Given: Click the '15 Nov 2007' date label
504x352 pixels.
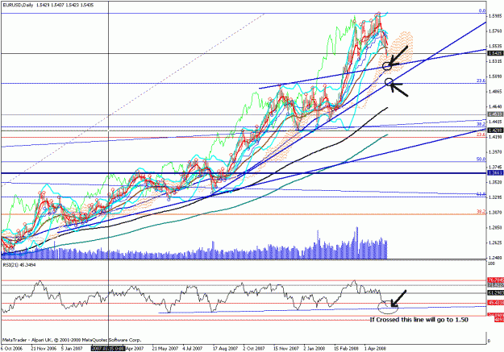Looking at the screenshot, I should [x=286, y=349].
